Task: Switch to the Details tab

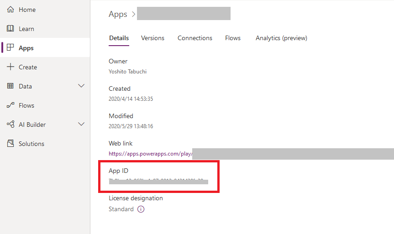Action: tap(119, 38)
